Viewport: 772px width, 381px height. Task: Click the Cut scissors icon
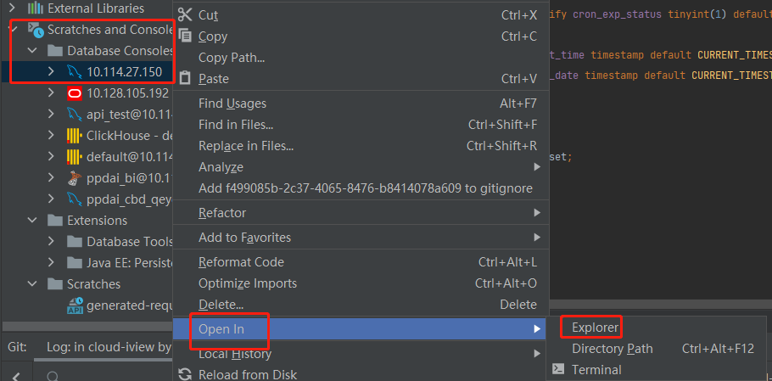[x=185, y=14]
